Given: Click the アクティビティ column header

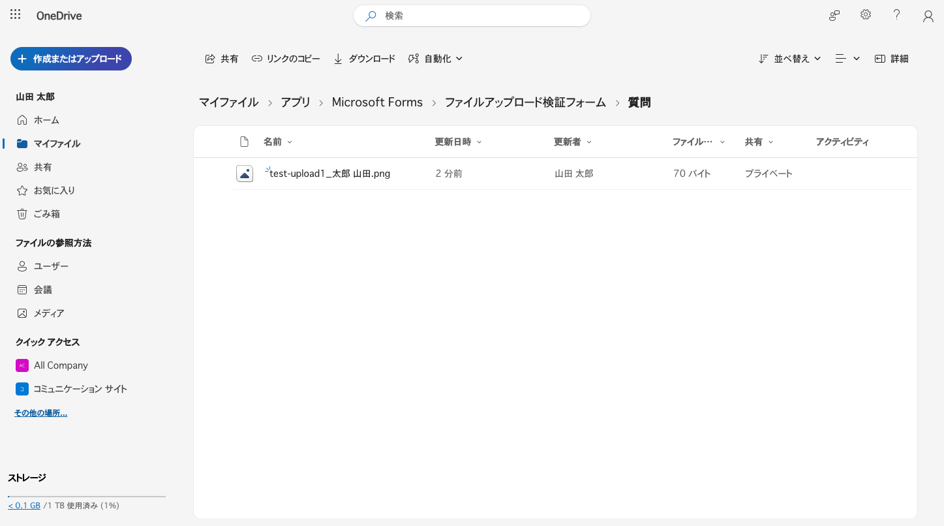Looking at the screenshot, I should (842, 142).
